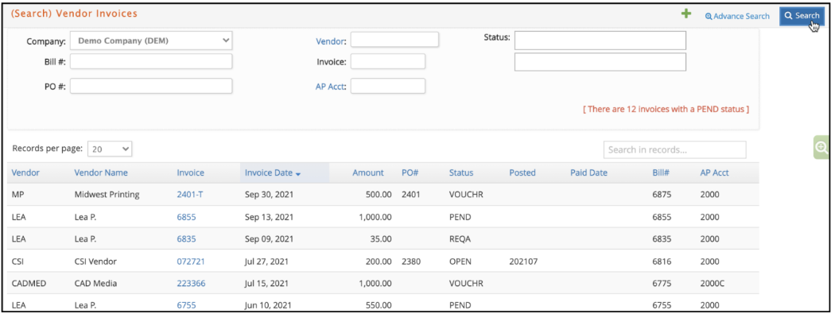This screenshot has width=831, height=314.
Task: Click the blue Search button
Action: [802, 16]
